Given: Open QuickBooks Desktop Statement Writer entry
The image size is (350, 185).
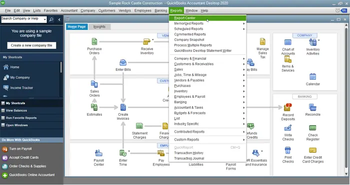Looking at the screenshot, I should 207,50.
